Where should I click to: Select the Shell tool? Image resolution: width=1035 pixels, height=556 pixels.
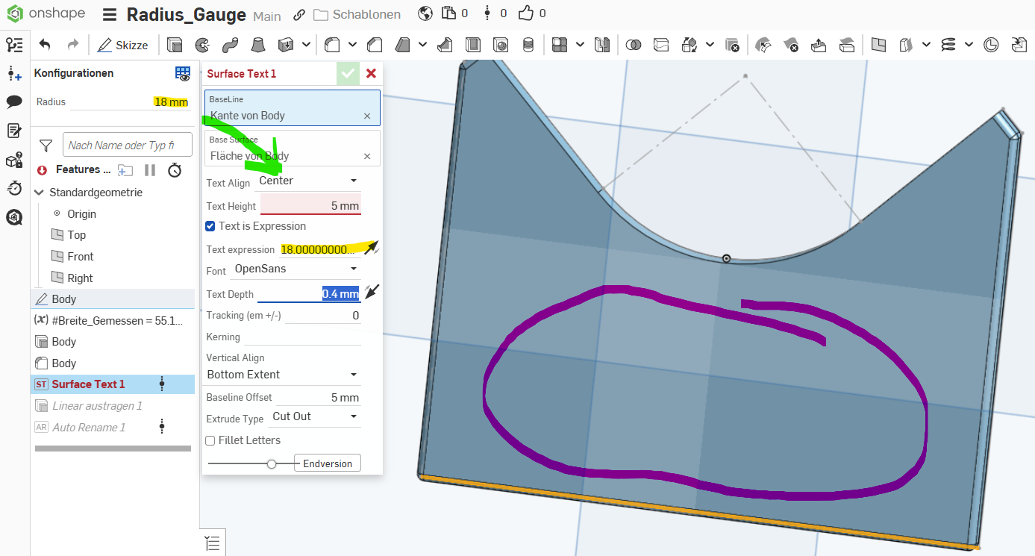[474, 45]
